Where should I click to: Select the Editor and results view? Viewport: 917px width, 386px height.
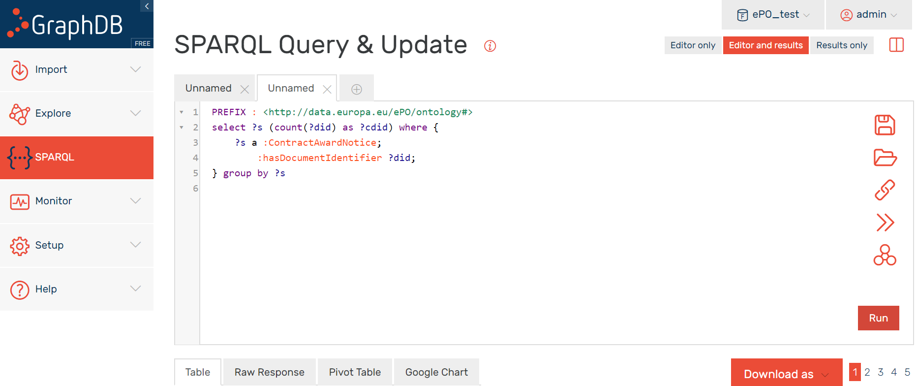click(765, 45)
